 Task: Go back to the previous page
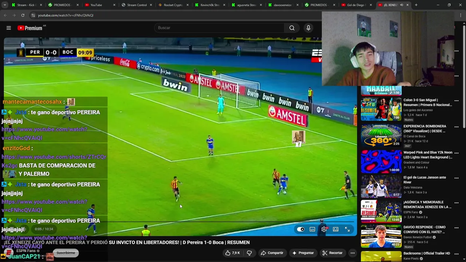pyautogui.click(x=5, y=15)
